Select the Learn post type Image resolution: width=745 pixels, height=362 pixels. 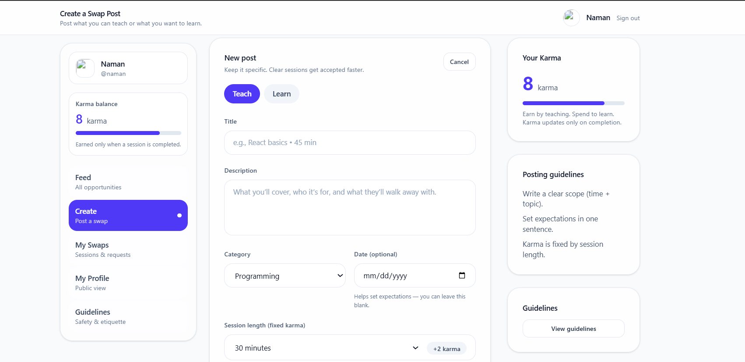coord(281,94)
